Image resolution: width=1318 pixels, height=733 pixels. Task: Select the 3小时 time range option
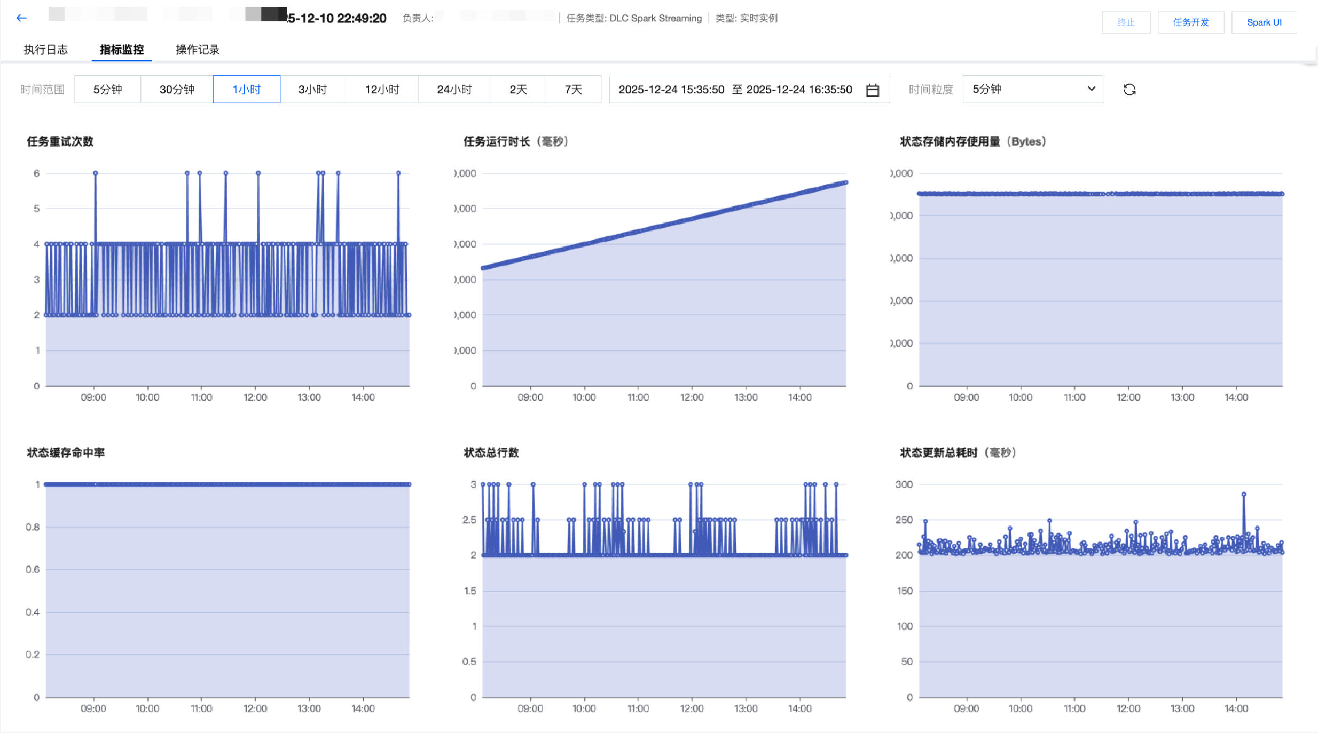312,90
